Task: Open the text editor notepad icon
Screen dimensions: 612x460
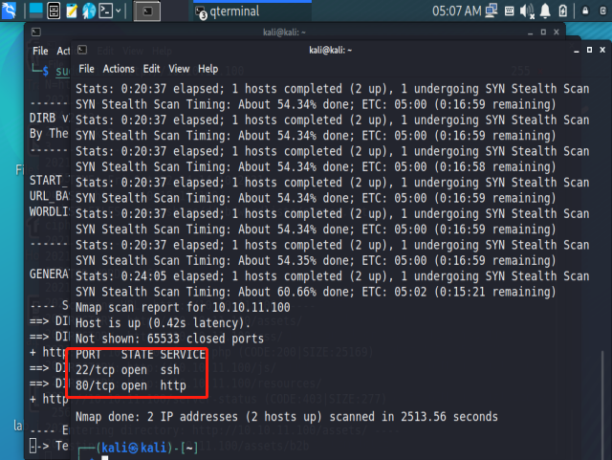Action: coord(72,11)
